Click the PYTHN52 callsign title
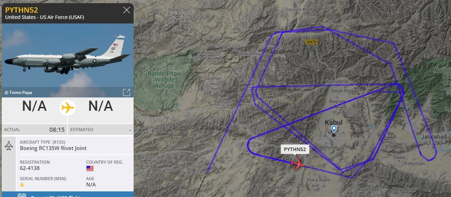This screenshot has height=197, width=451. coord(21,10)
